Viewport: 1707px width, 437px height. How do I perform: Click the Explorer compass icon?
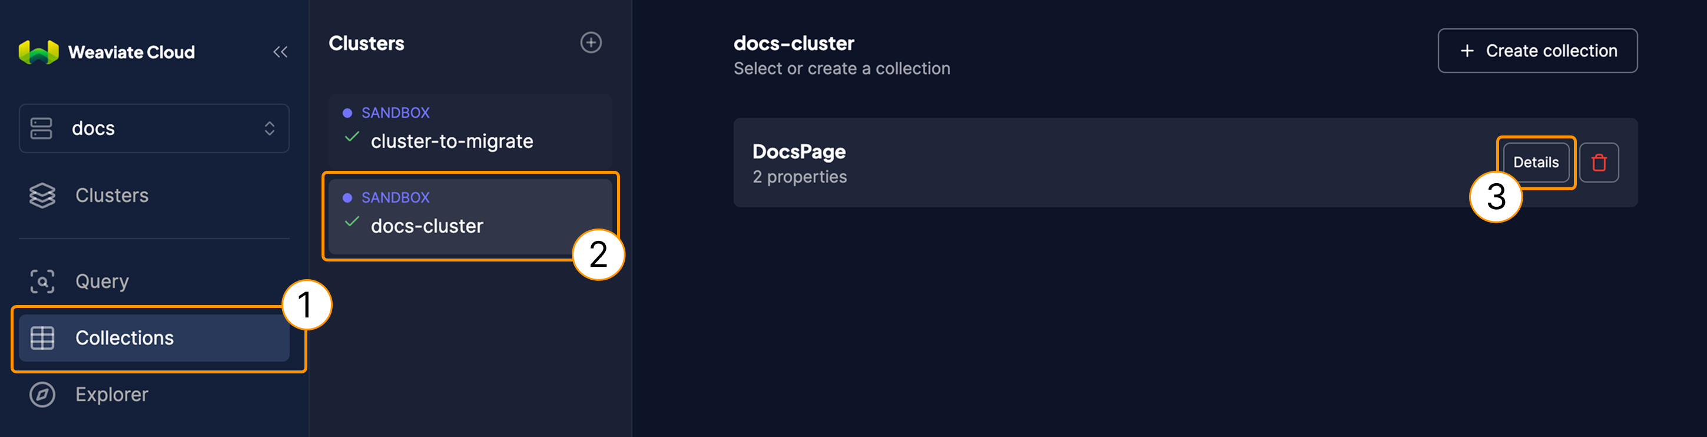click(x=42, y=395)
